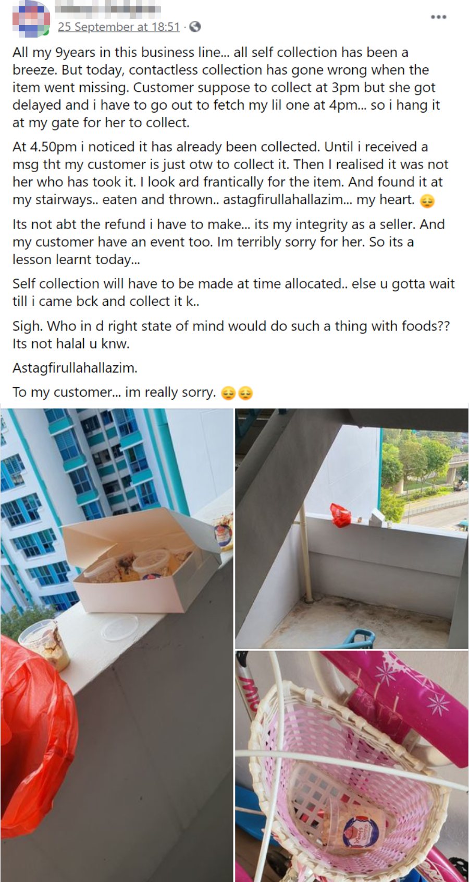The width and height of the screenshot is (469, 882).
Task: Select the paragraph starting "At 4.50pm"
Action: pyautogui.click(x=230, y=173)
